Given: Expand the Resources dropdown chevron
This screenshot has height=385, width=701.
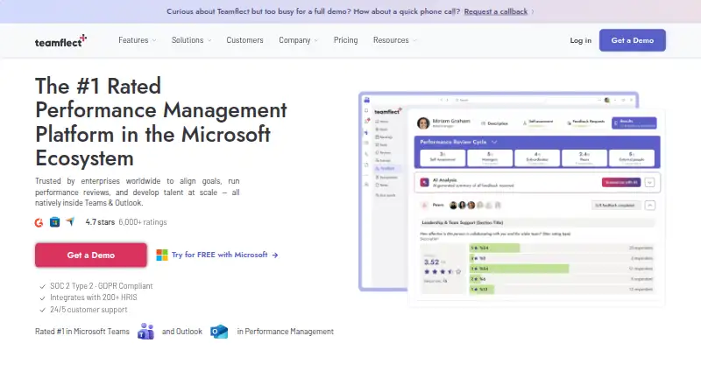Looking at the screenshot, I should click(x=414, y=40).
